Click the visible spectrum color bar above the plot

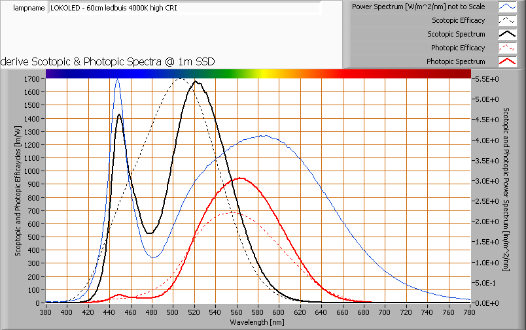pyautogui.click(x=258, y=74)
